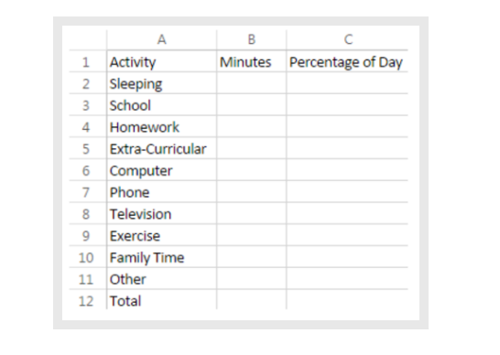The height and width of the screenshot is (355, 500).
Task: Select the Extra-Curricular cell
Action: click(x=162, y=148)
